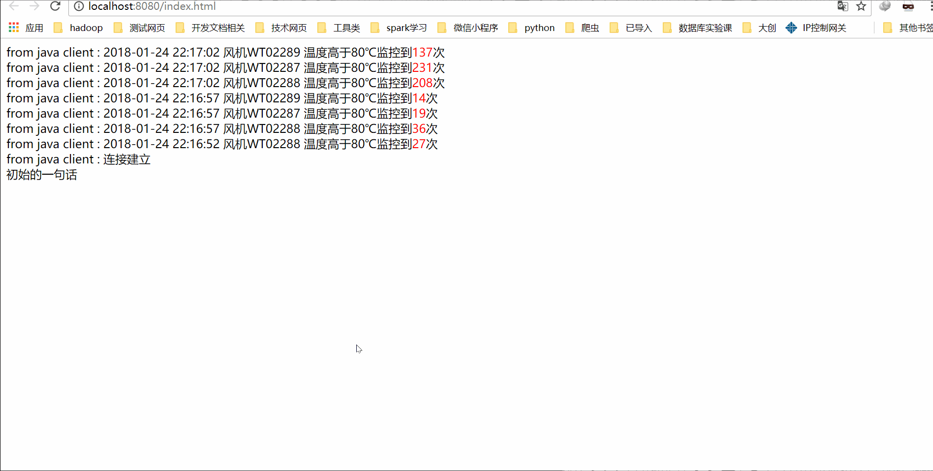This screenshot has height=471, width=933.
Task: Open the Chrome three-dot menu
Action: [929, 7]
